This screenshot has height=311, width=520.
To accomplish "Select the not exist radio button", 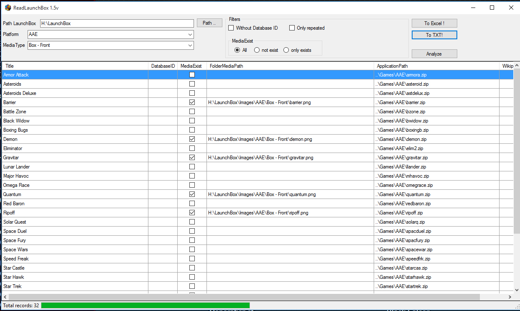I will tap(257, 50).
